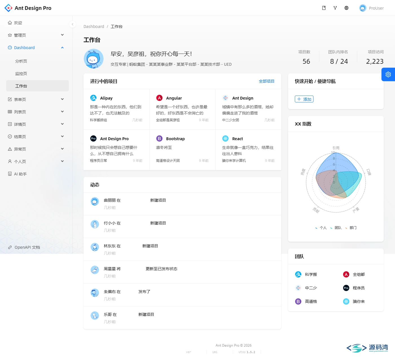Click the Angular project icon

(159, 98)
